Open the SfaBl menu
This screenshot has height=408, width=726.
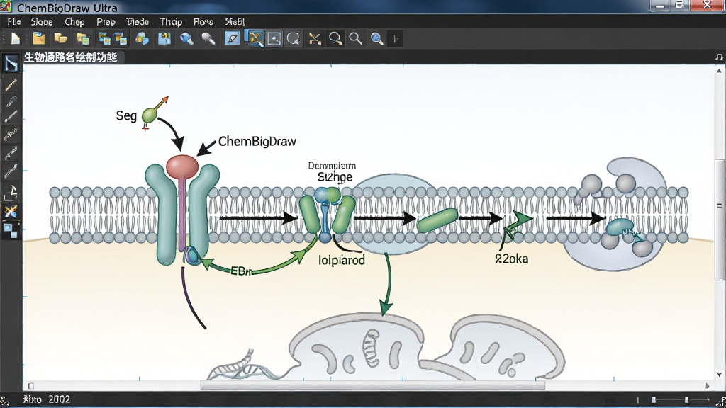point(235,22)
